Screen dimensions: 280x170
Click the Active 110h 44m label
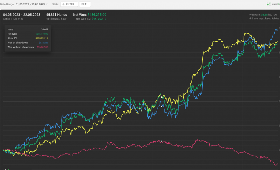click(14, 19)
